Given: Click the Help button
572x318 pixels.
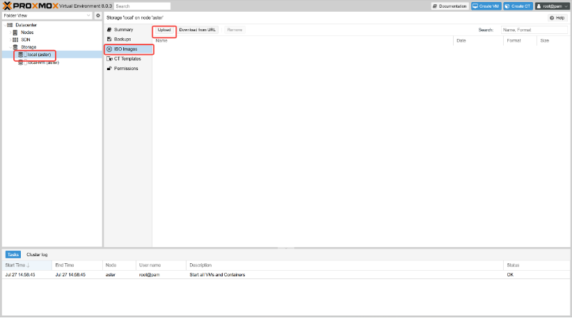Looking at the screenshot, I should [557, 18].
